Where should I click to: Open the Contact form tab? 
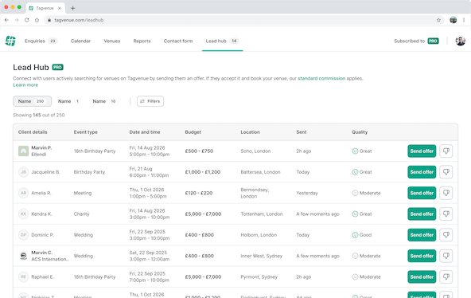point(178,41)
